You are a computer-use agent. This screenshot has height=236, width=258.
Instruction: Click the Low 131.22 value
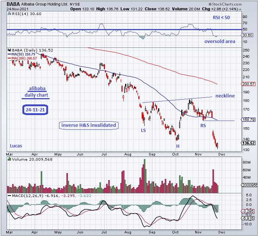click(x=131, y=9)
